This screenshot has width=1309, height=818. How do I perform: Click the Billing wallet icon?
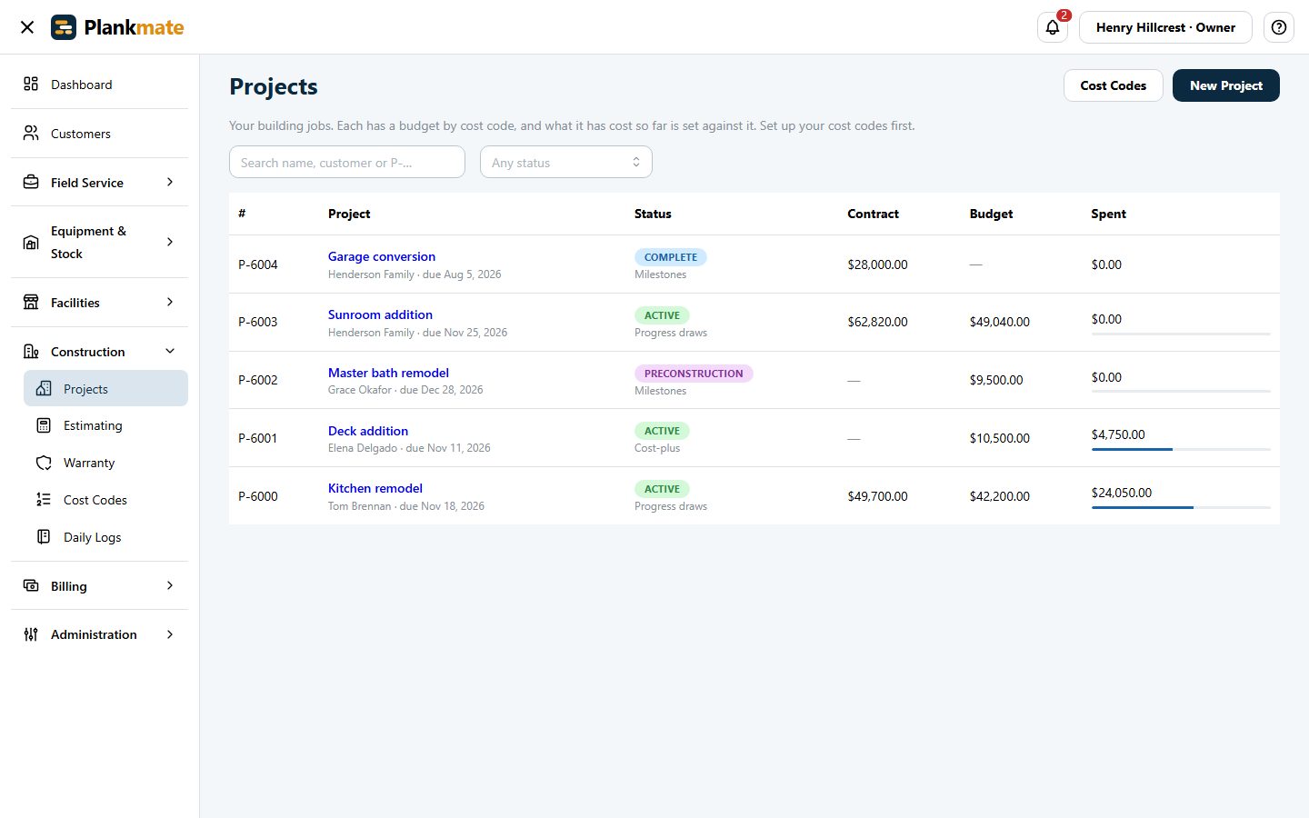coord(31,585)
